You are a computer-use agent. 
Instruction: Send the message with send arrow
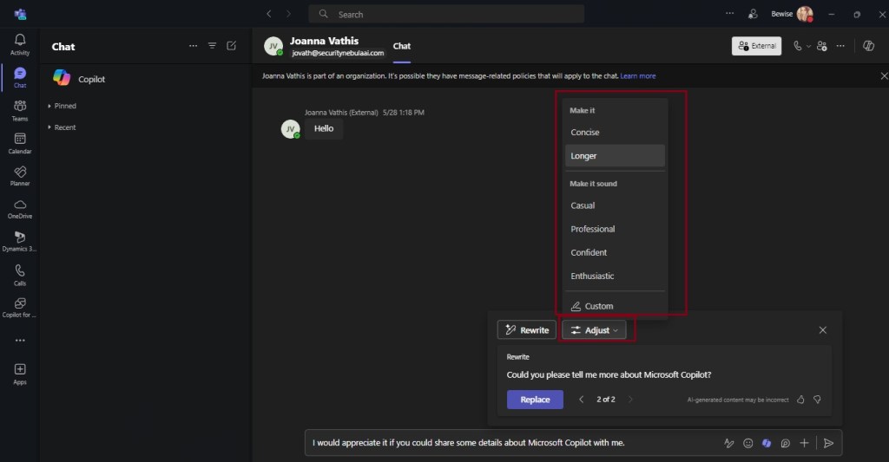[x=828, y=443]
